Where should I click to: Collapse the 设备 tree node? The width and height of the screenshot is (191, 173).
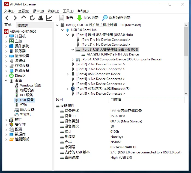[x=6, y=81]
